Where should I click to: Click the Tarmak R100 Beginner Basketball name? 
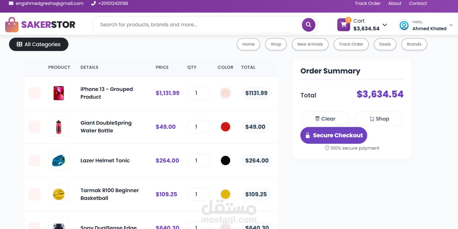click(110, 194)
